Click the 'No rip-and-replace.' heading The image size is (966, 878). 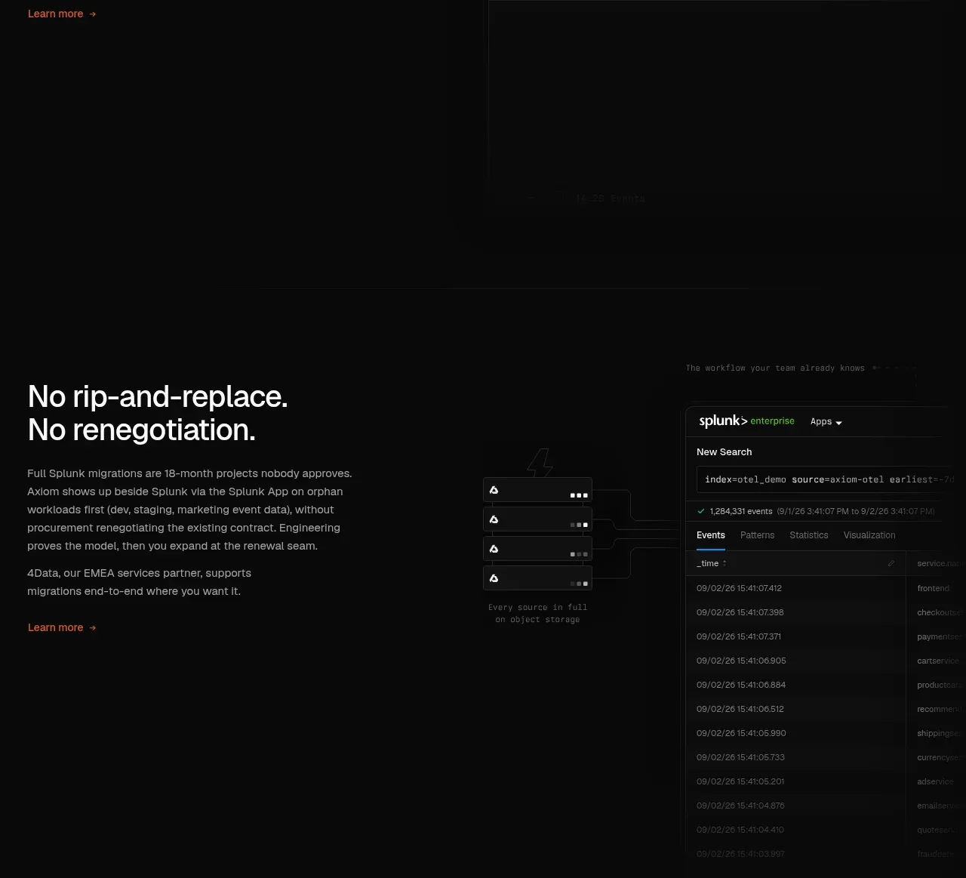pyautogui.click(x=158, y=396)
